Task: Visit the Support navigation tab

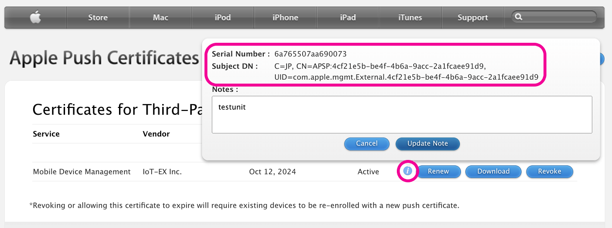Action: [473, 18]
